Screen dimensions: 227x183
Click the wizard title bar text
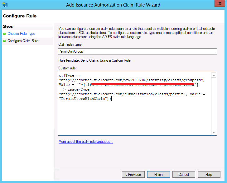113,5
